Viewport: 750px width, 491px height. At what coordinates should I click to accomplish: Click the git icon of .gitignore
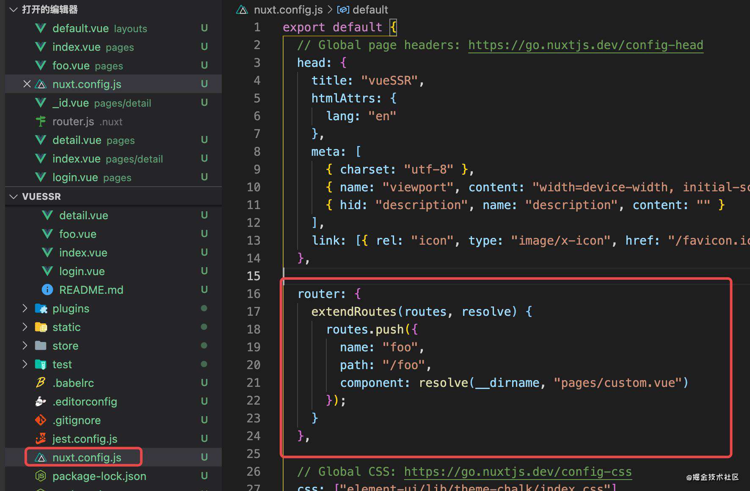coord(41,420)
